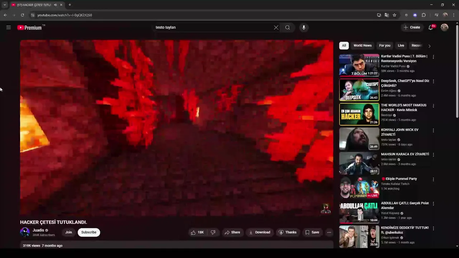
Task: Open options for Ekiple Pummel Party stream
Action: point(433,179)
